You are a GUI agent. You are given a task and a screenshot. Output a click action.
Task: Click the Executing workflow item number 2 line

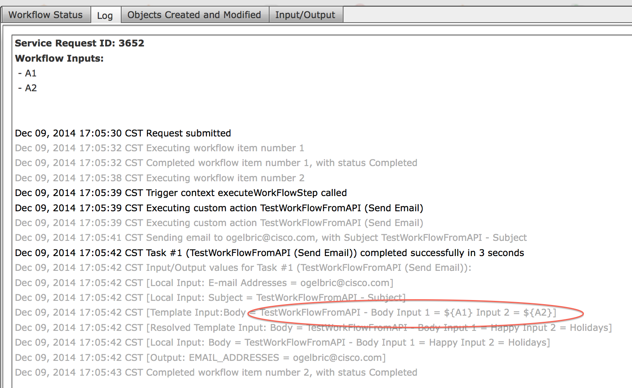coord(159,178)
